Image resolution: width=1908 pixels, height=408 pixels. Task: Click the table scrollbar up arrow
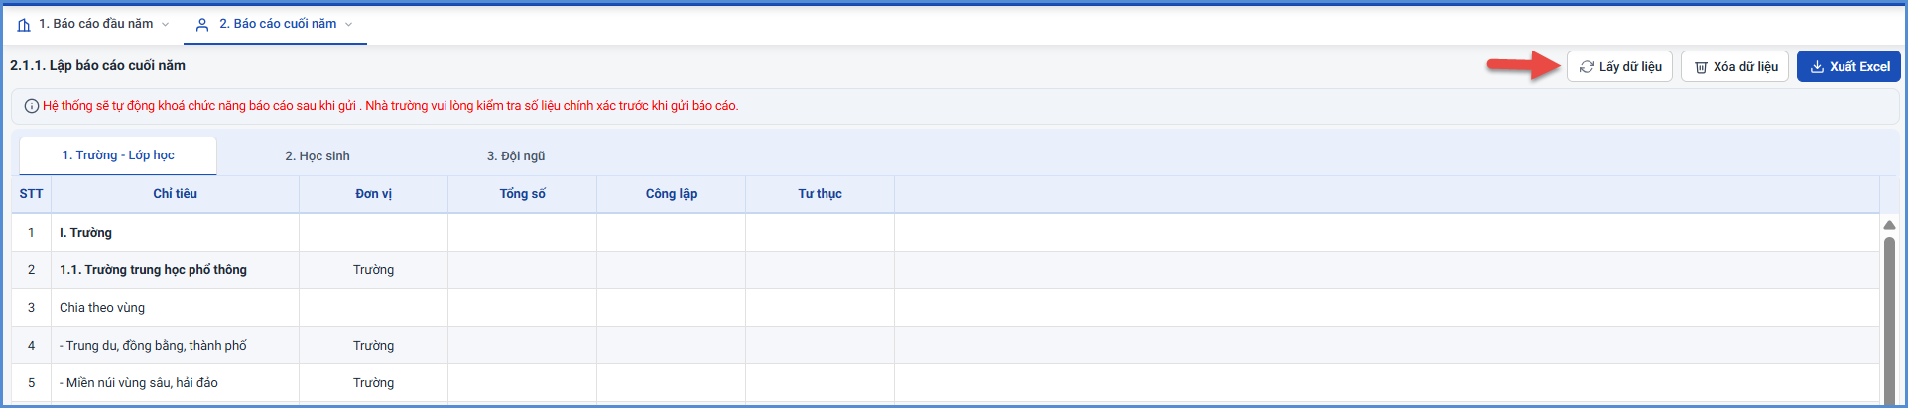coord(1889,225)
